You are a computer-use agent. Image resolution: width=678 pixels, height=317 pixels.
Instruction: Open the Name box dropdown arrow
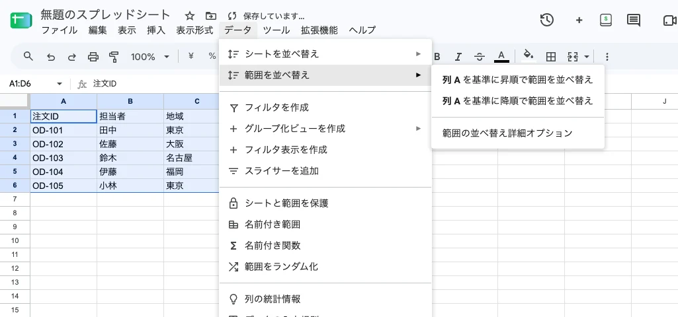click(60, 84)
